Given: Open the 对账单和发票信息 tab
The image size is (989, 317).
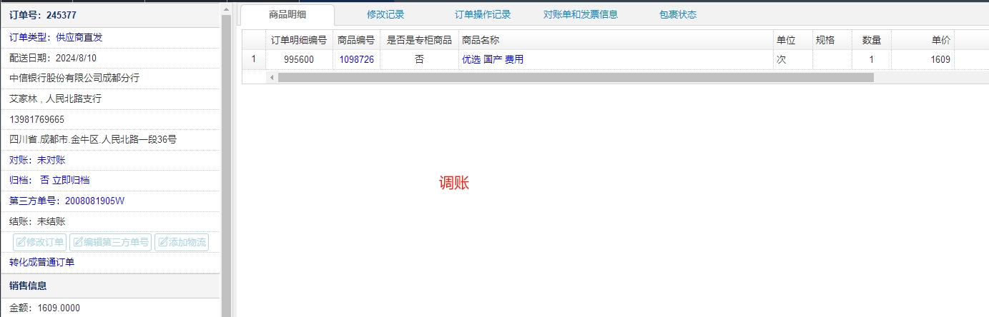Looking at the screenshot, I should click(x=581, y=14).
